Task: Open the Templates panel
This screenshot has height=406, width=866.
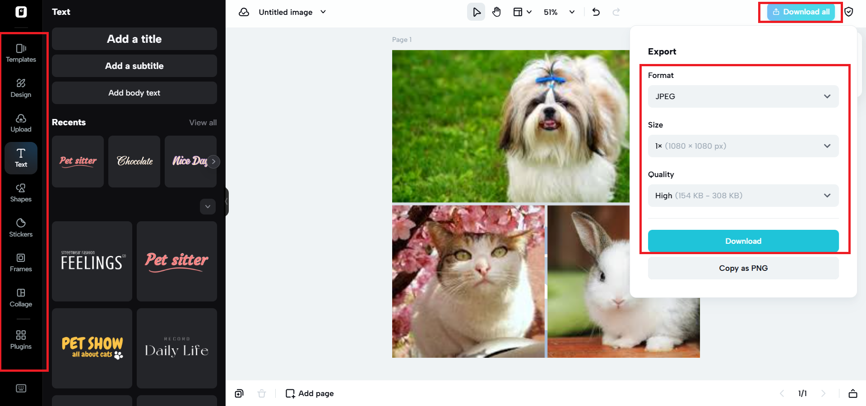Action: 21,53
